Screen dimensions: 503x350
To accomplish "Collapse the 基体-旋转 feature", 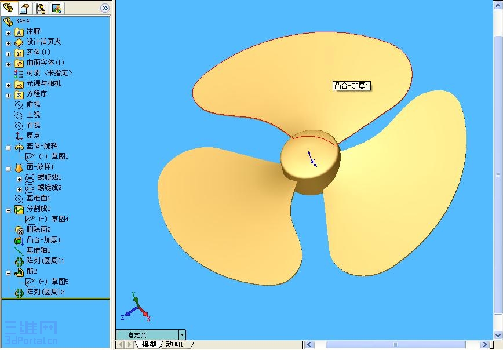I will [x=8, y=148].
